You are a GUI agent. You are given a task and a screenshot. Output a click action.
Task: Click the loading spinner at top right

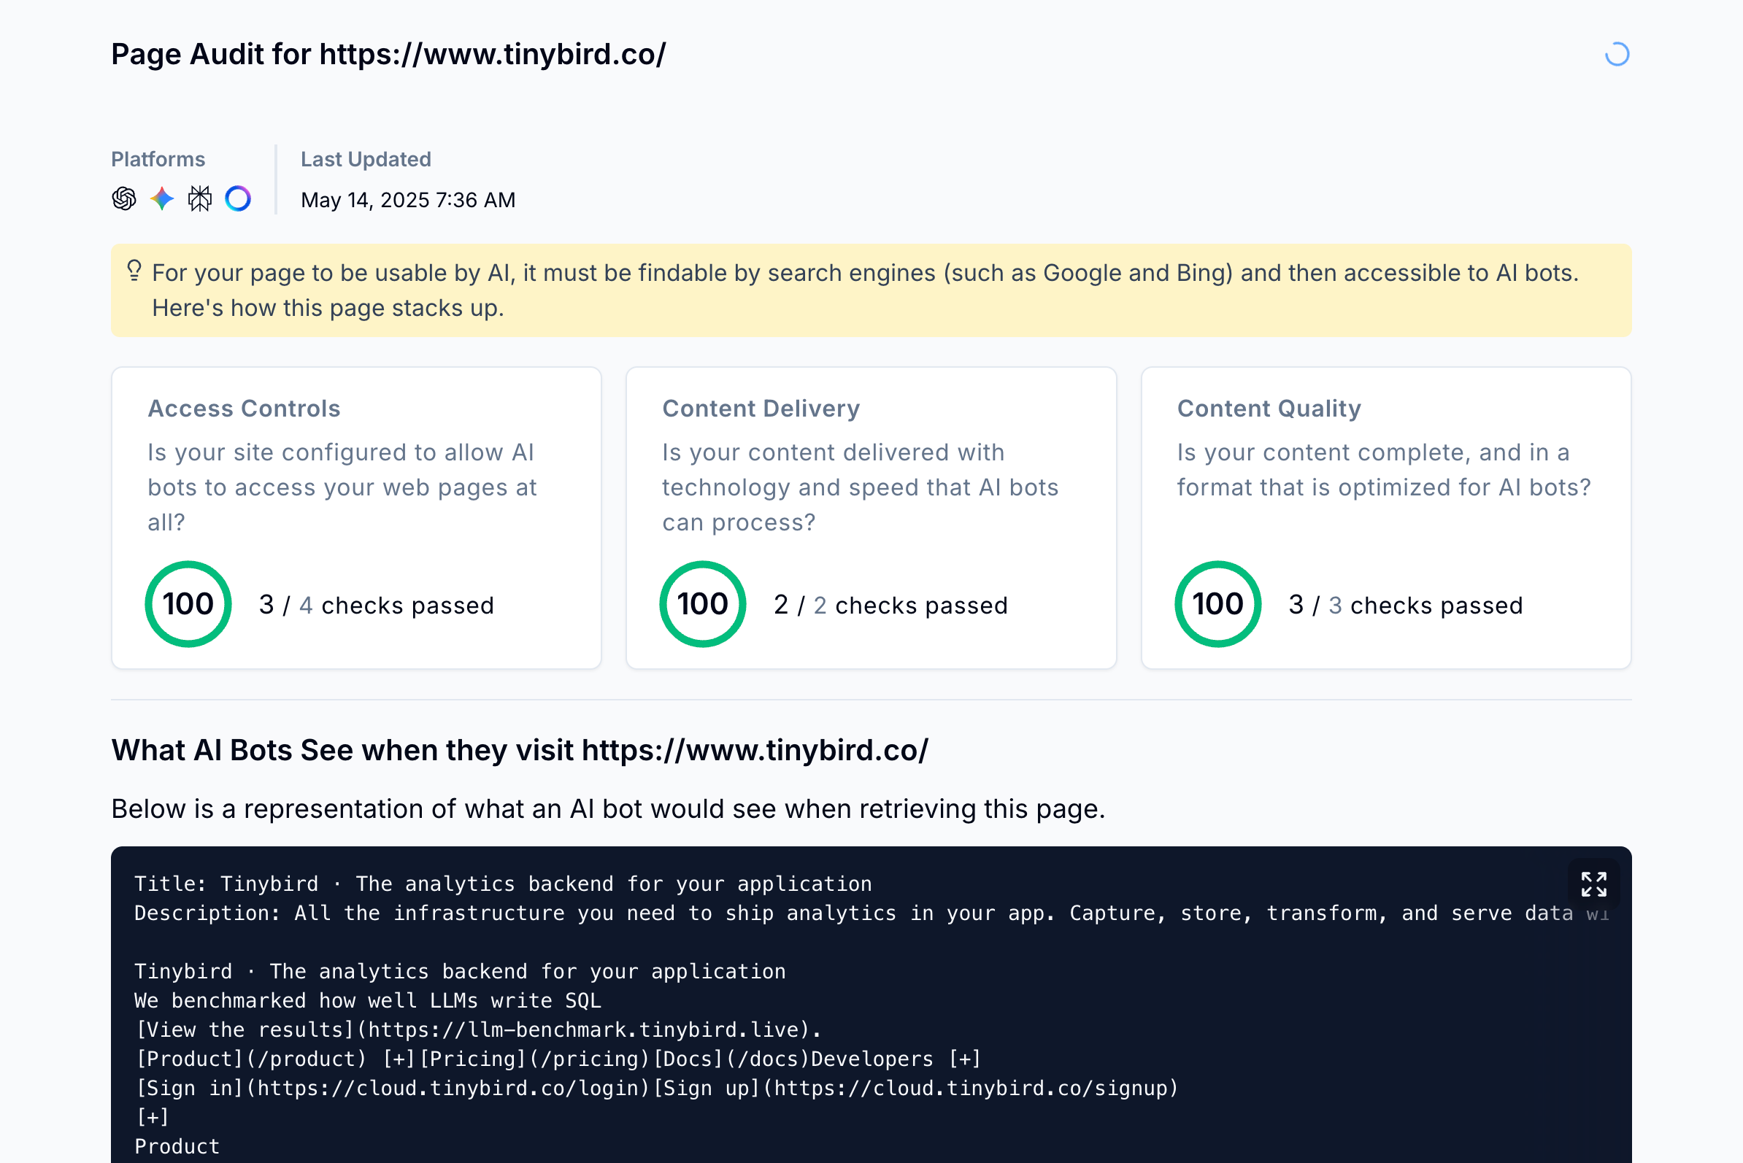1617,54
